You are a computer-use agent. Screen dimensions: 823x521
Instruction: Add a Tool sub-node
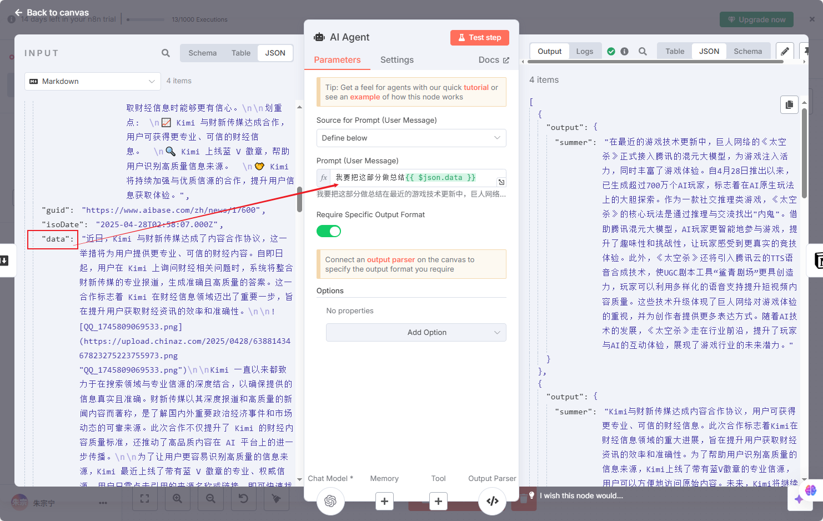438,501
